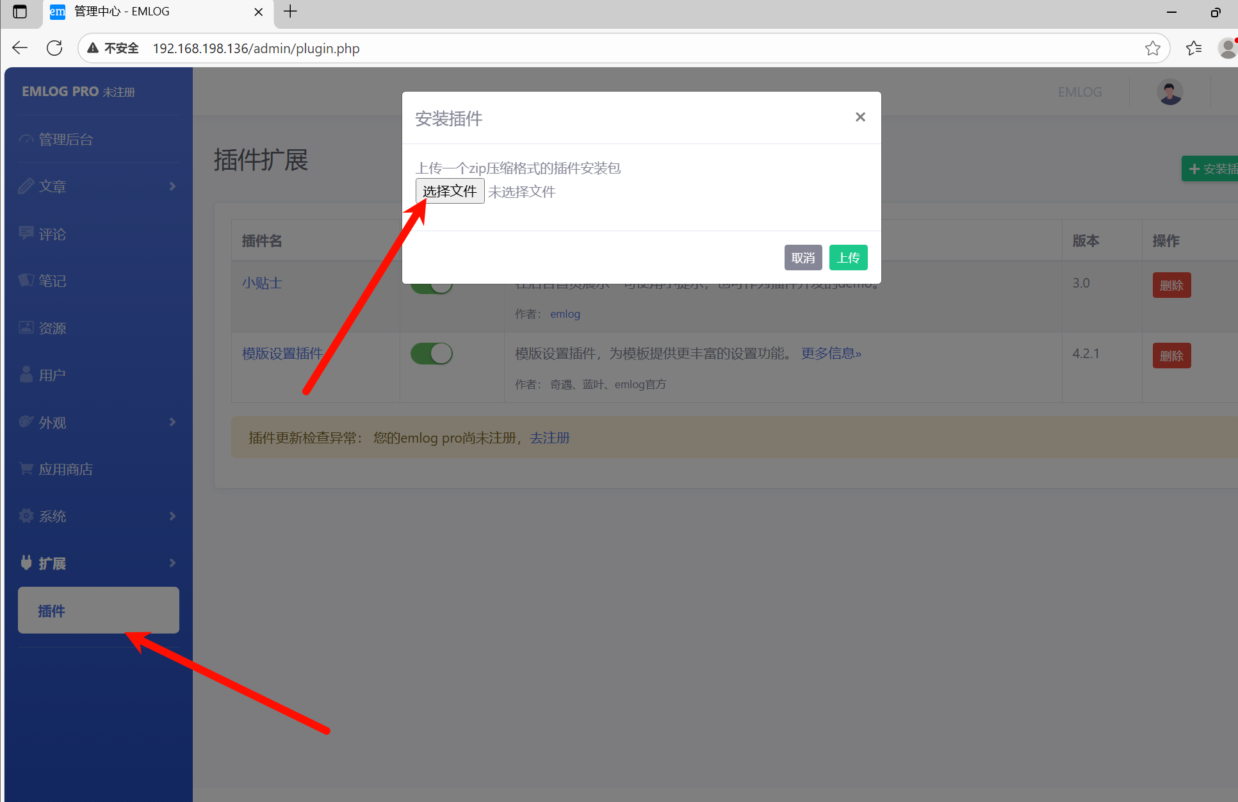Click the browser back arrow

coord(20,48)
